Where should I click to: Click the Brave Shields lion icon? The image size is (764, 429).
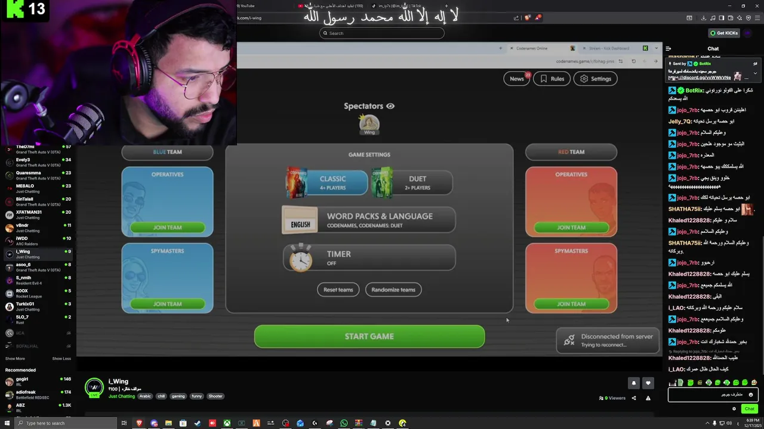point(527,18)
